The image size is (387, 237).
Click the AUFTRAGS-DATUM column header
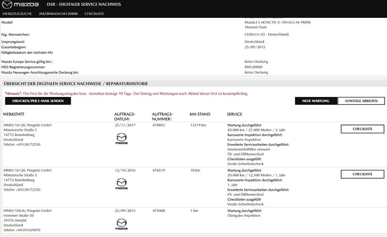[x=125, y=116]
